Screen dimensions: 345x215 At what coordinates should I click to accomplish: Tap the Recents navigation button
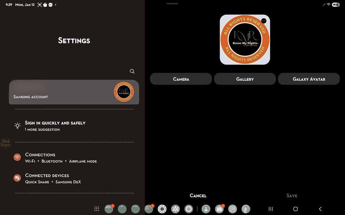(271, 209)
